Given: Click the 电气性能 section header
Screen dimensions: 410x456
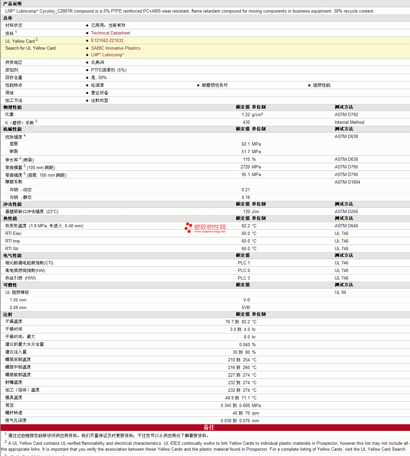Looking at the screenshot, I should point(13,255).
